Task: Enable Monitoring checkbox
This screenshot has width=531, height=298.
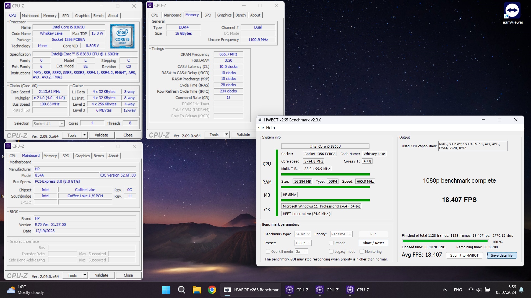Action: [x=361, y=251]
